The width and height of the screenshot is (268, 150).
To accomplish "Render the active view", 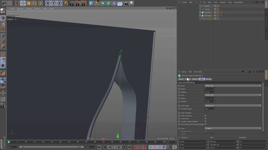I will pyautogui.click(x=72, y=3).
